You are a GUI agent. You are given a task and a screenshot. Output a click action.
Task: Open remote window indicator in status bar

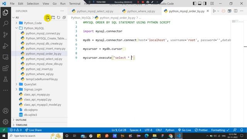(x=4, y=130)
